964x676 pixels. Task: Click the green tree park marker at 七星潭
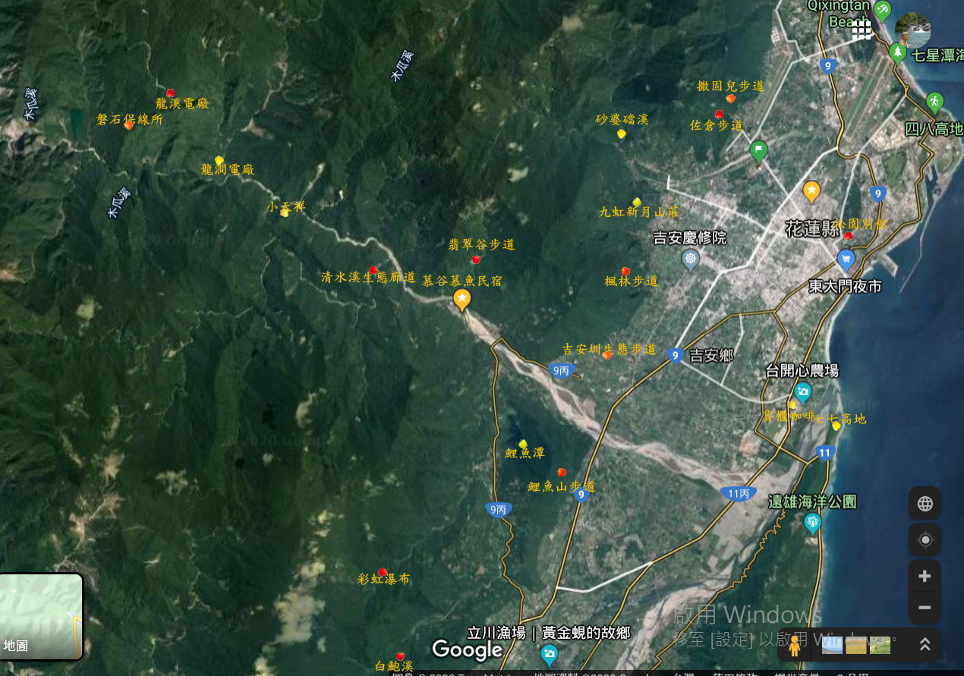point(897,52)
